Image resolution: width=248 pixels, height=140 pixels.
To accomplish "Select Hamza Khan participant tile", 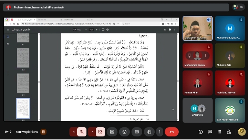I will point(198,83).
